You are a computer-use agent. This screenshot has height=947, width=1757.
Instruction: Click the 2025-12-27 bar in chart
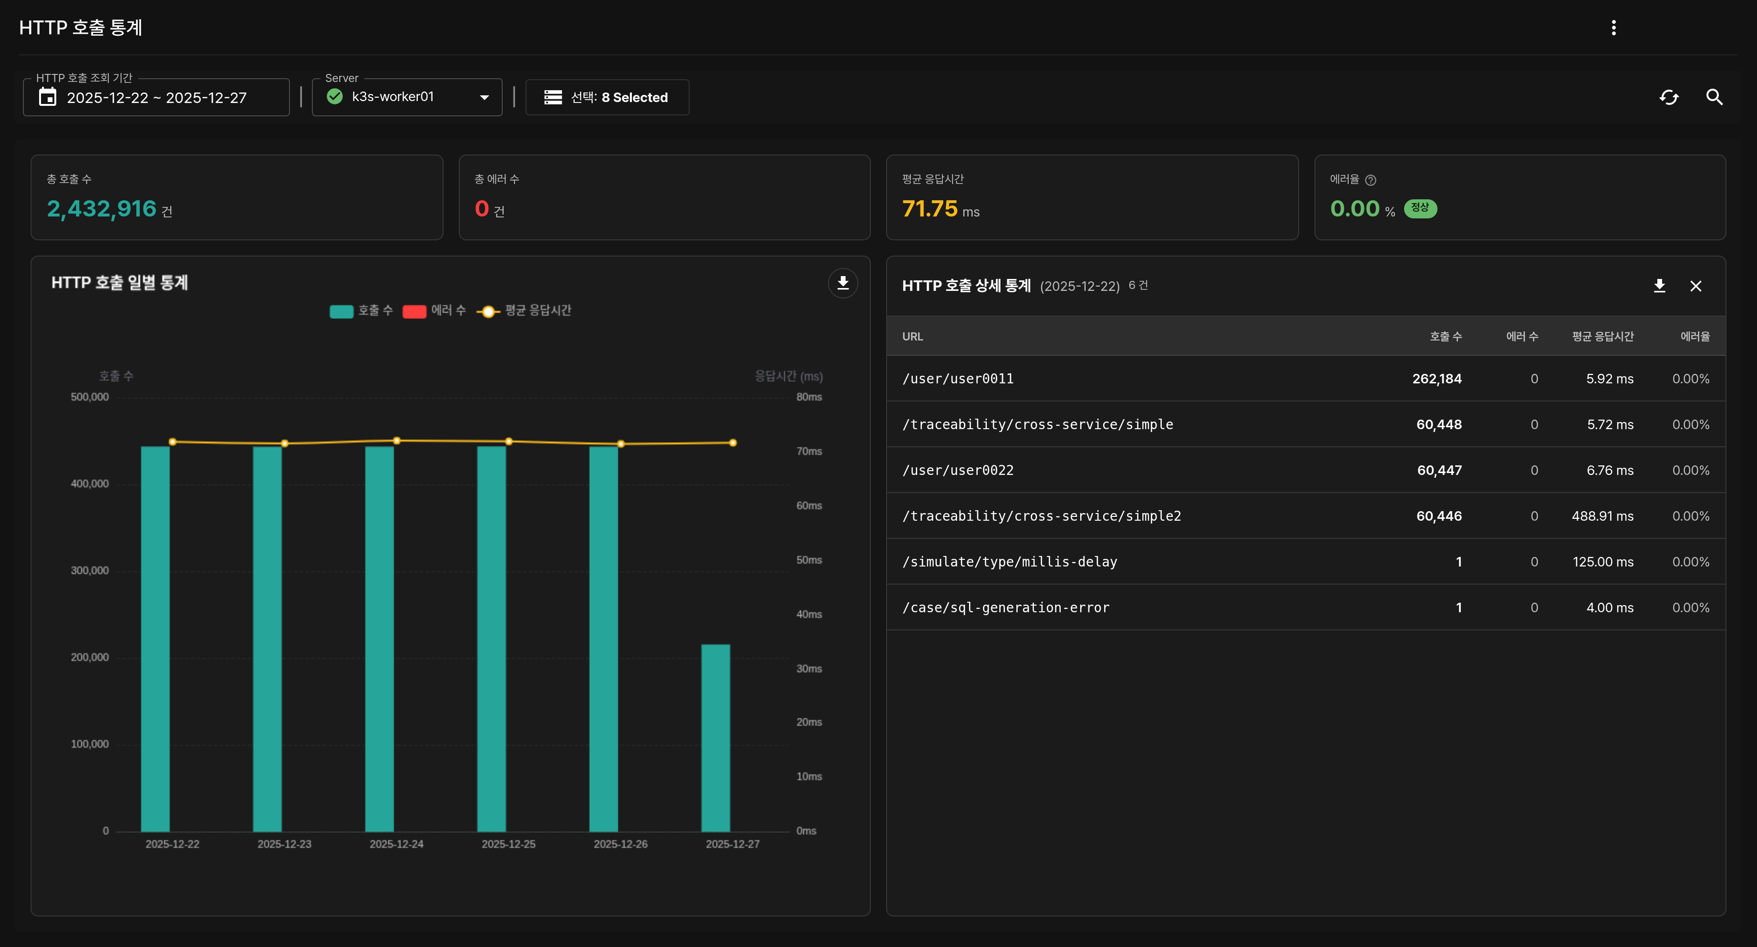[715, 737]
